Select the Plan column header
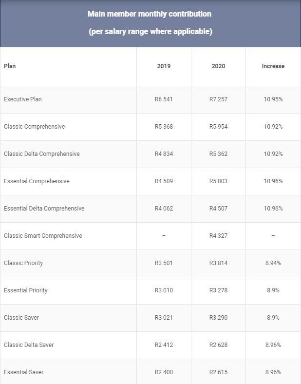Viewport: 301px width, 384px height. tap(10, 66)
